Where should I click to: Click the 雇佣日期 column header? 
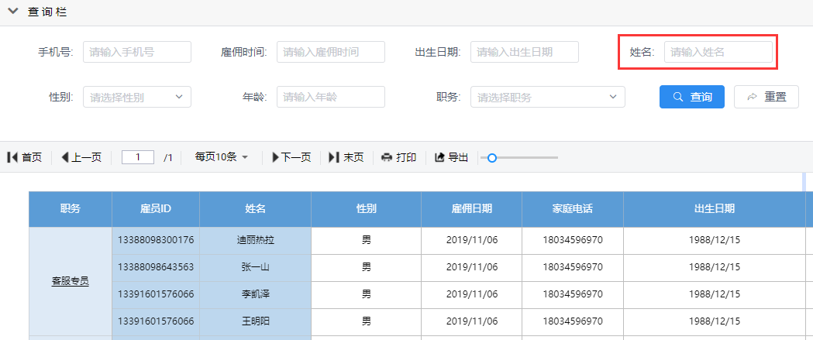[472, 209]
